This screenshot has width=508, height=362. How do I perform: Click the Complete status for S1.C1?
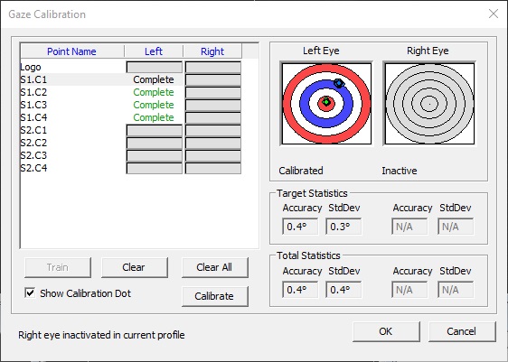(154, 79)
